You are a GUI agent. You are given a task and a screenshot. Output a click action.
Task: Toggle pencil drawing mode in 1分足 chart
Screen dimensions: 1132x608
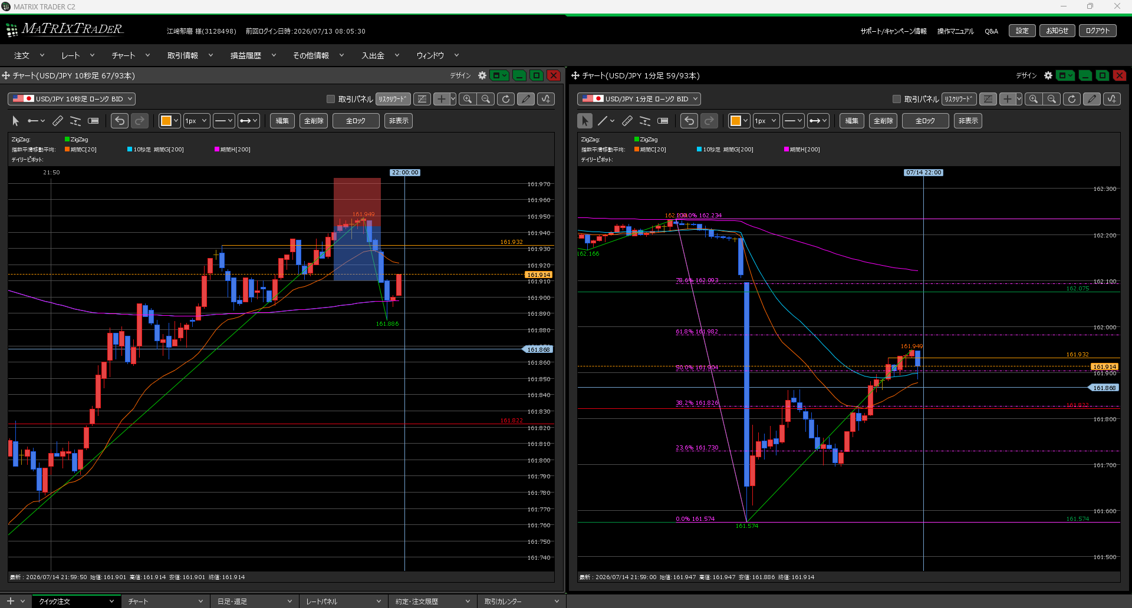click(x=1092, y=99)
